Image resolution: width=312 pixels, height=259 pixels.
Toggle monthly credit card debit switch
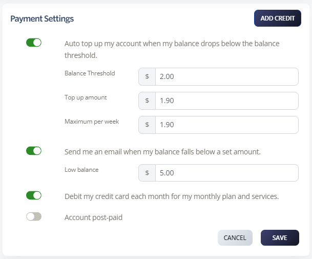pyautogui.click(x=34, y=195)
